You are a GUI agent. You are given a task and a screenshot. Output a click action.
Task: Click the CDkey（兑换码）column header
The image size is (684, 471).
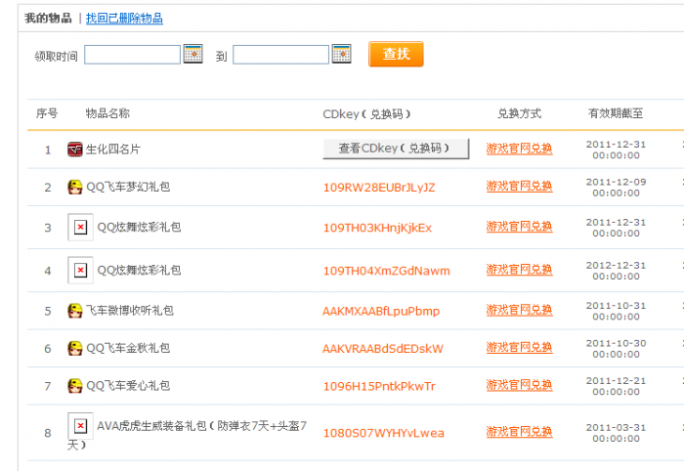(366, 114)
